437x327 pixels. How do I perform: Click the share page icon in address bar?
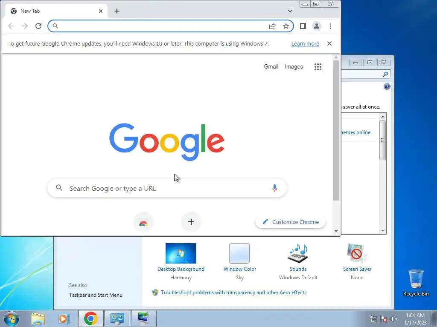coord(272,26)
